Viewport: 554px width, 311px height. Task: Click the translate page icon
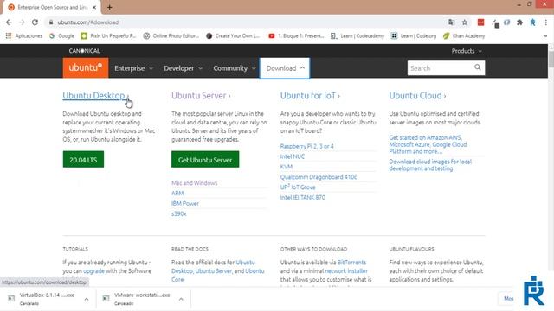[451, 22]
